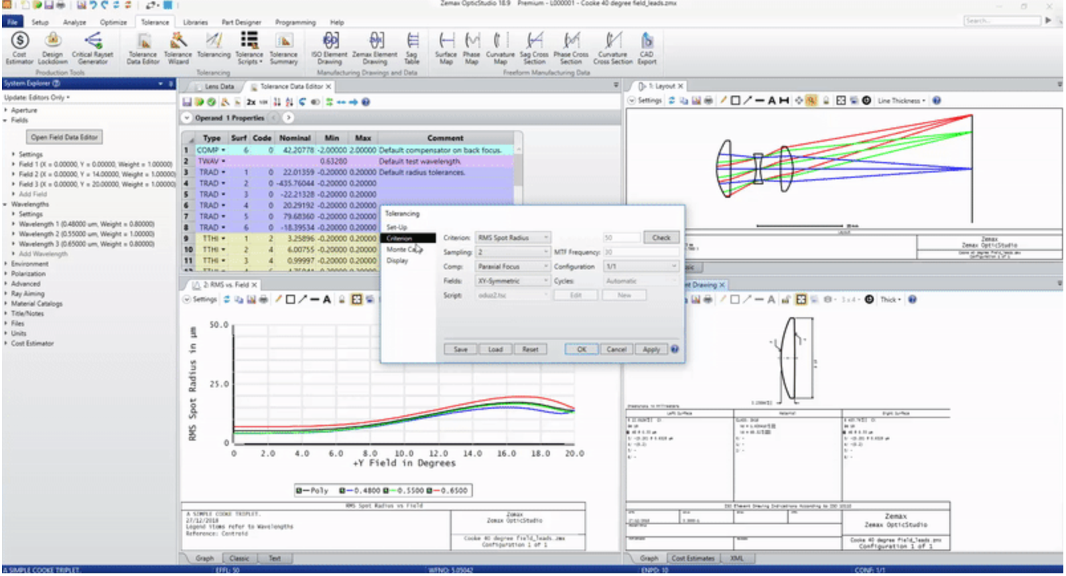Click Apply in Tolerancing dialog
Image resolution: width=1066 pixels, height=576 pixels.
(x=651, y=349)
